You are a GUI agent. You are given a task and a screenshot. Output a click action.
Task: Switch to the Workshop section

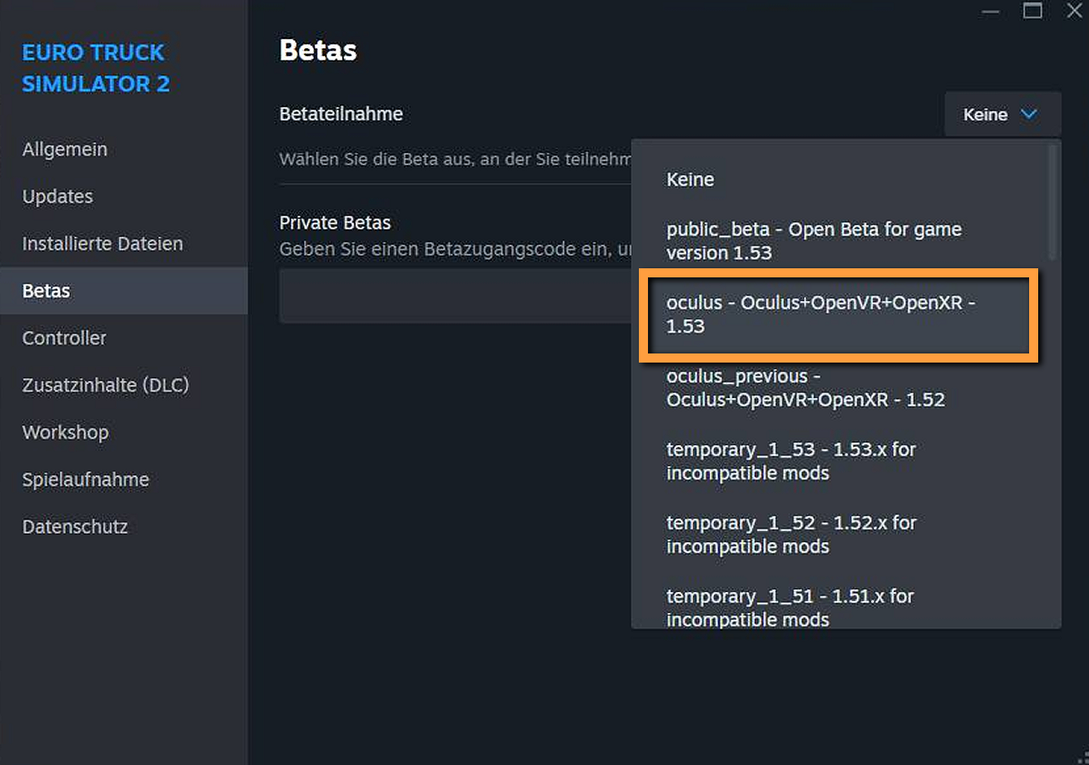[123, 432]
